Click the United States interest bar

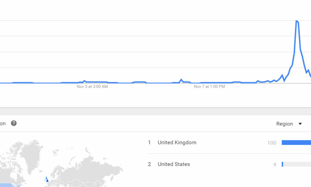point(296,164)
